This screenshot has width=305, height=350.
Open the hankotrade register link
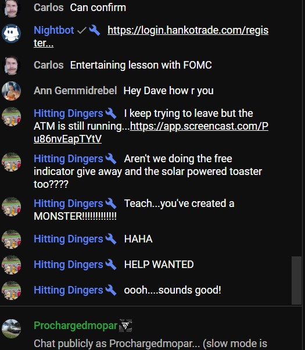click(x=151, y=37)
